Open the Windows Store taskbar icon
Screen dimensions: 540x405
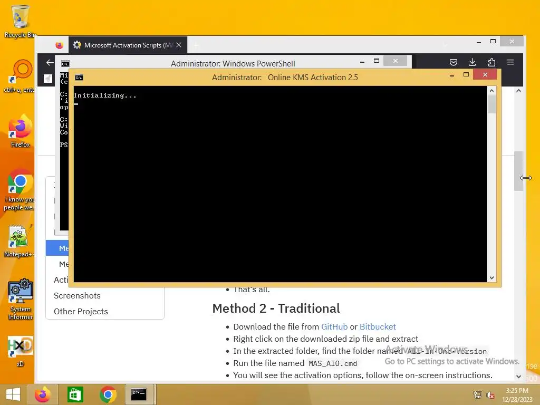[75, 394]
